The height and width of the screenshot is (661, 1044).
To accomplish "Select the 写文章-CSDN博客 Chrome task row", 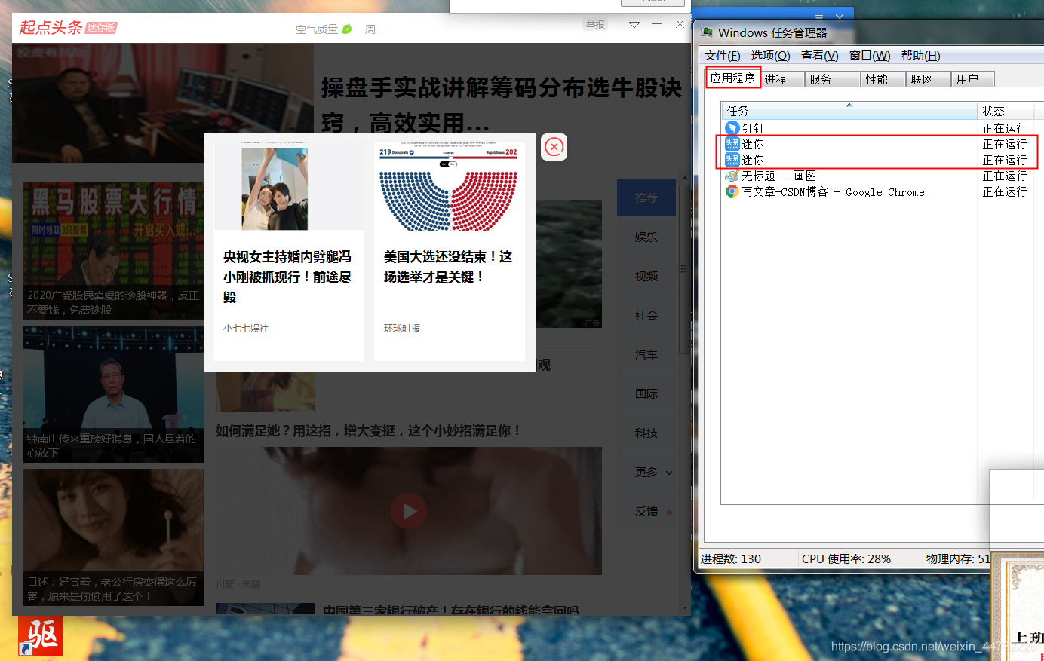I will tap(879, 191).
